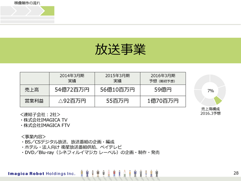241x181 pixels.
Task: Click the 株式会社IMAGICA TV line
Action: (44, 120)
